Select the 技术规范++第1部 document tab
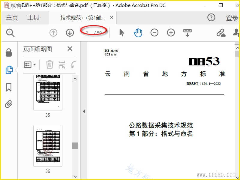Image resolution: width=240 pixels, height=180 pixels. coord(83,18)
